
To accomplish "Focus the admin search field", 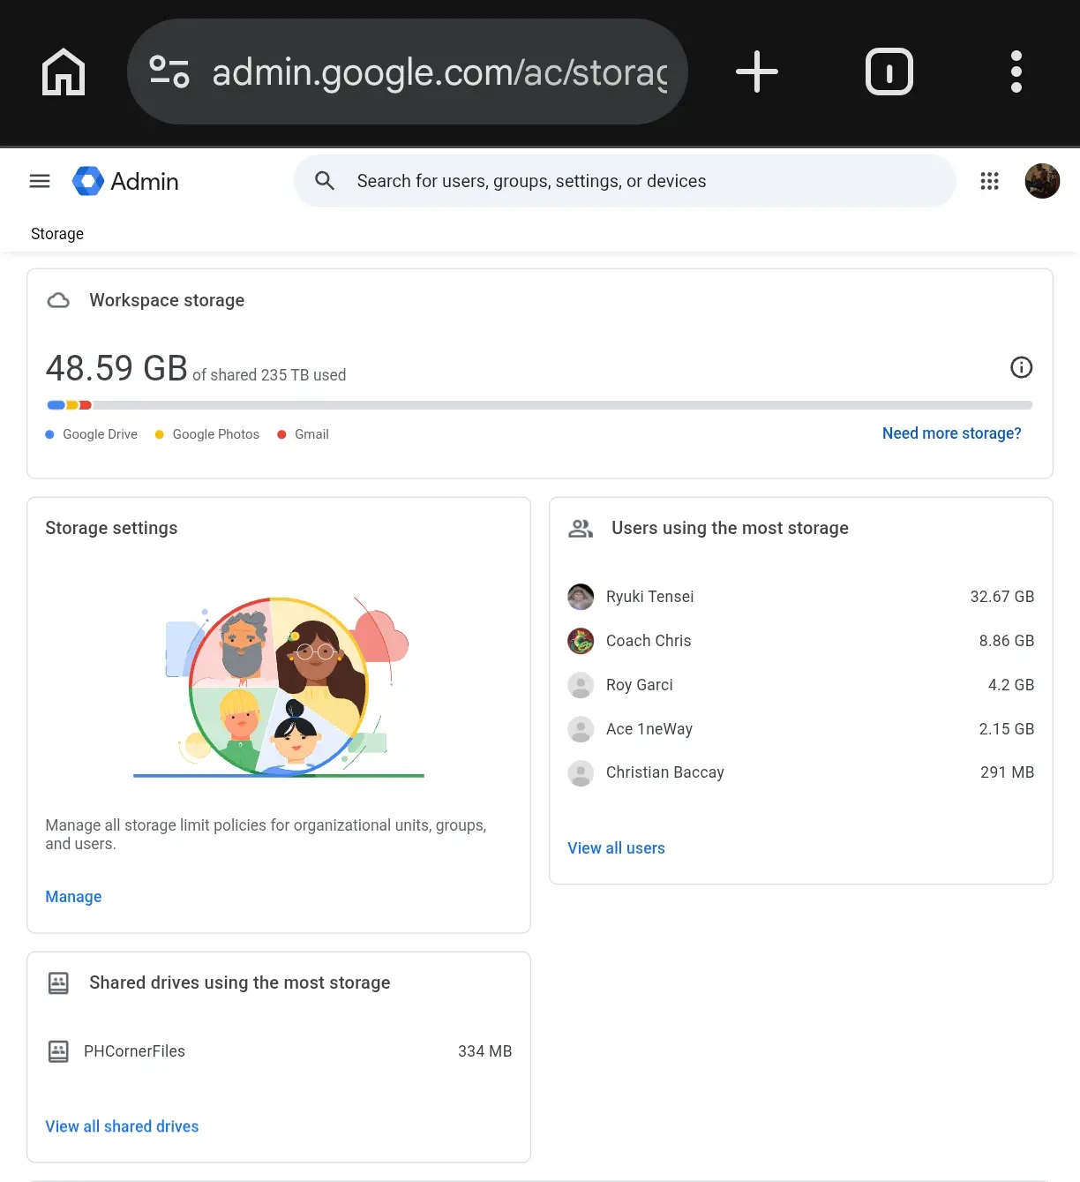I will click(x=625, y=181).
